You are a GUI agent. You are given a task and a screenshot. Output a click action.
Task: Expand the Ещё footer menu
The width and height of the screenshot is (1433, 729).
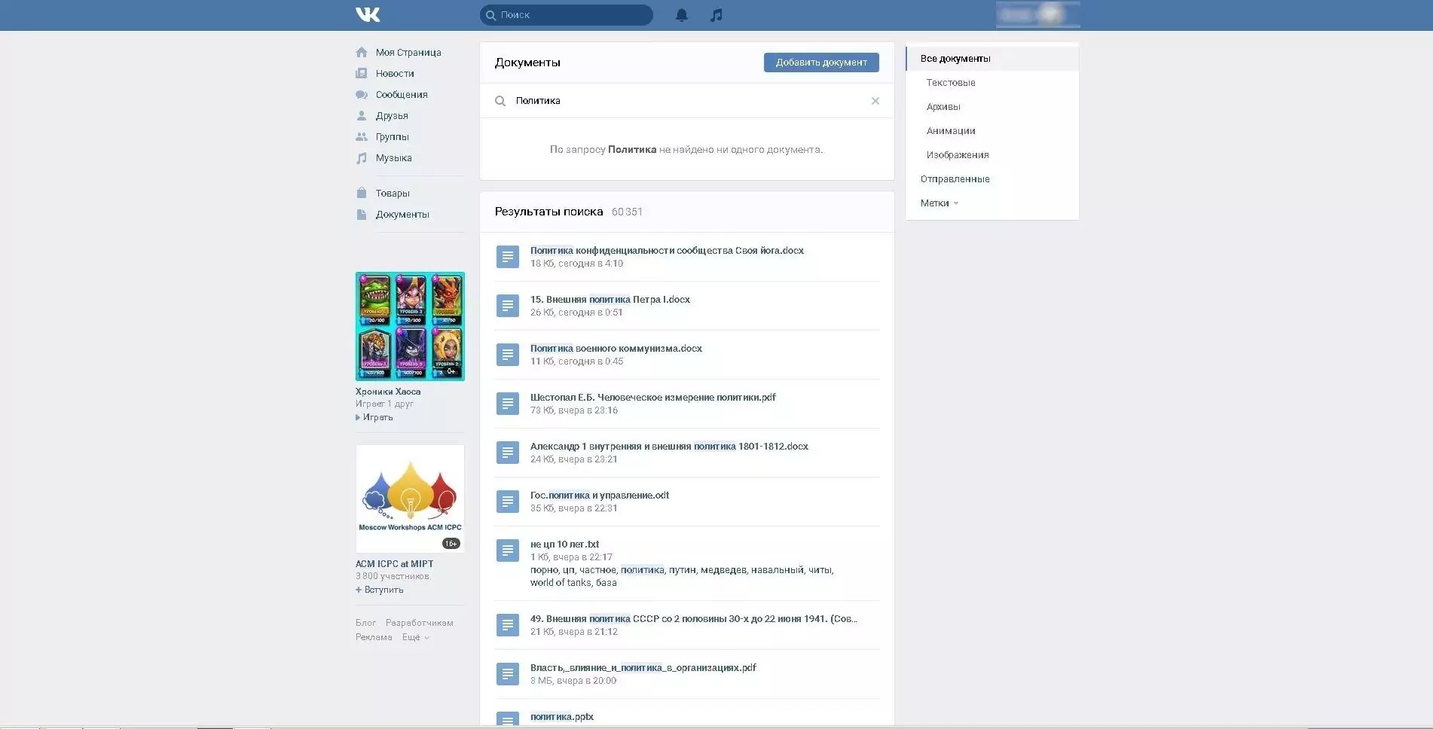point(415,637)
